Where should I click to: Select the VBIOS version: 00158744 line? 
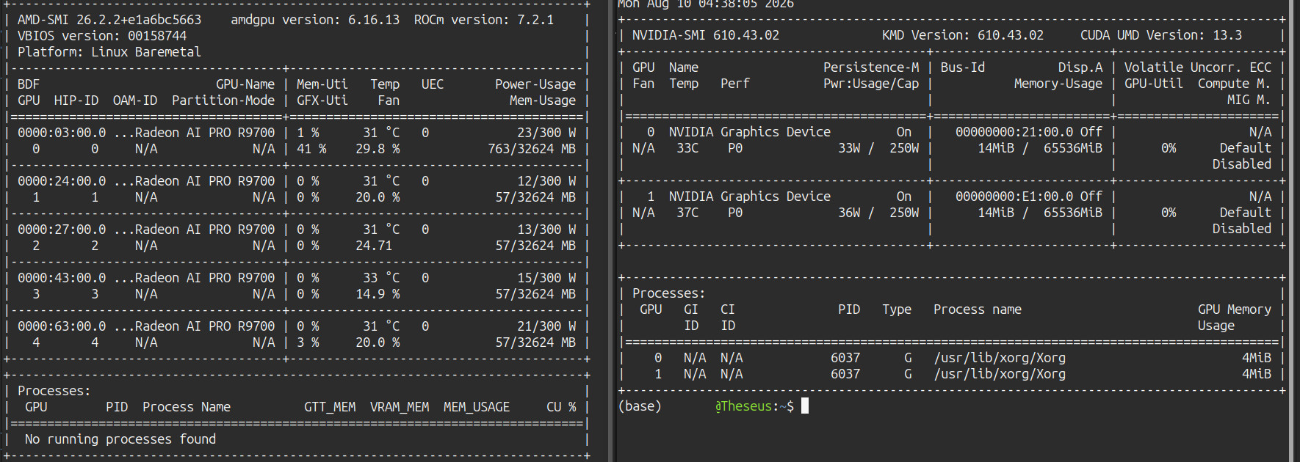[102, 36]
